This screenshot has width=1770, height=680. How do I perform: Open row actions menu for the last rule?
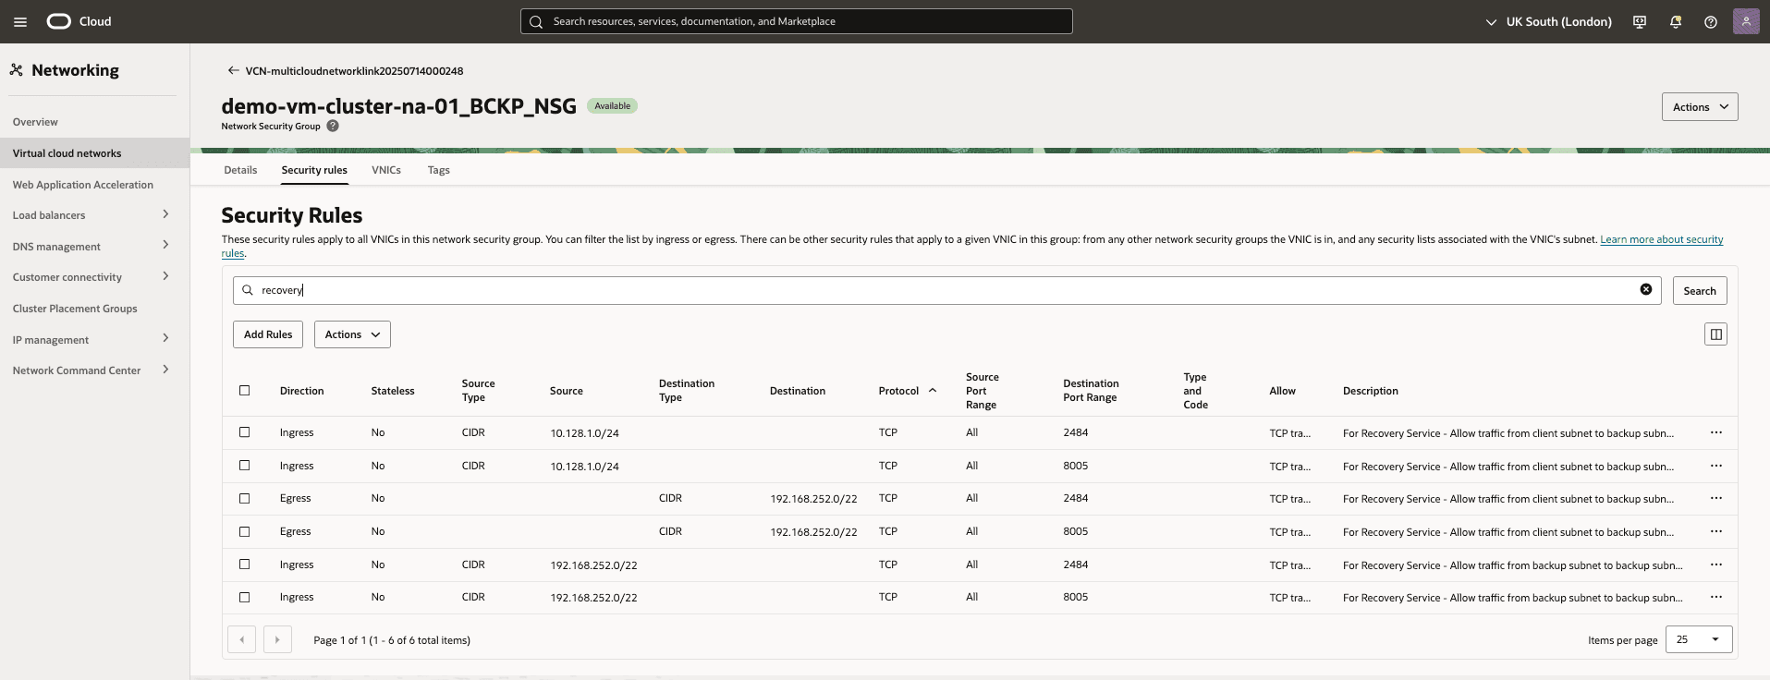coord(1716,597)
